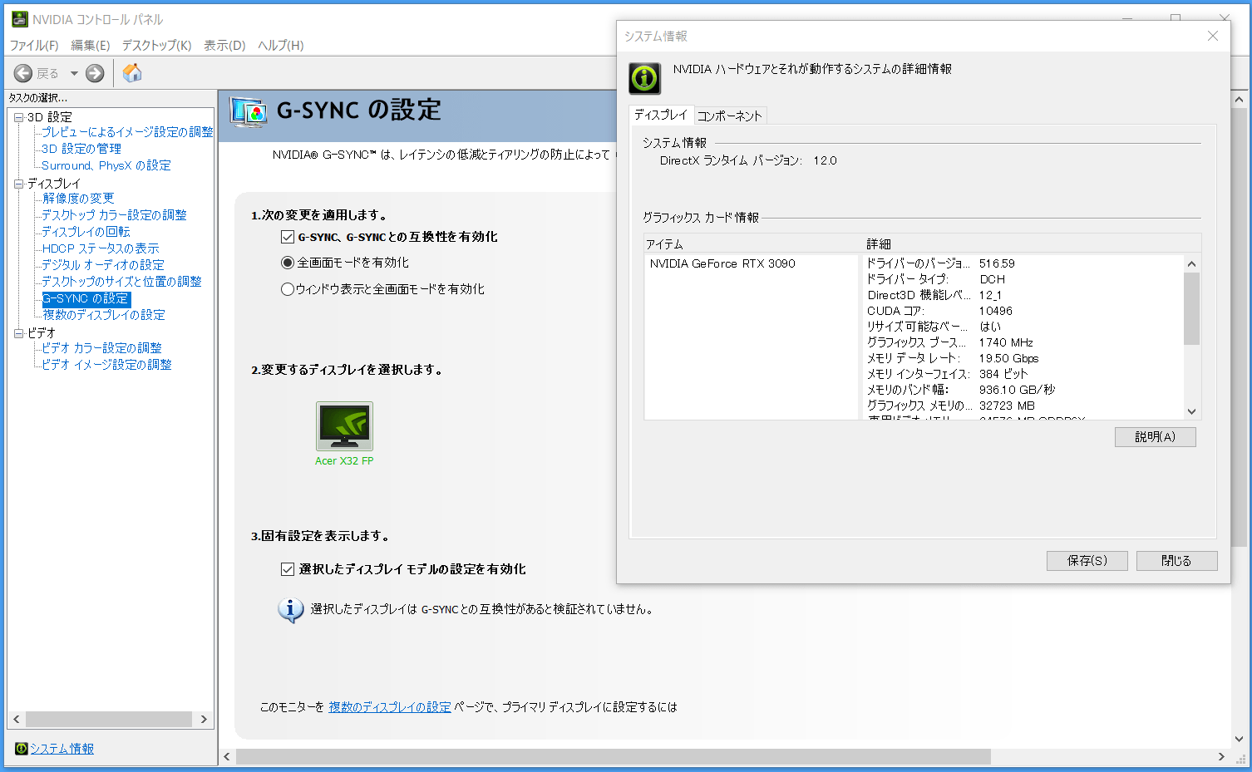Image resolution: width=1252 pixels, height=772 pixels.
Task: Click the task tree horizontal scroll left arrow
Action: click(x=17, y=719)
